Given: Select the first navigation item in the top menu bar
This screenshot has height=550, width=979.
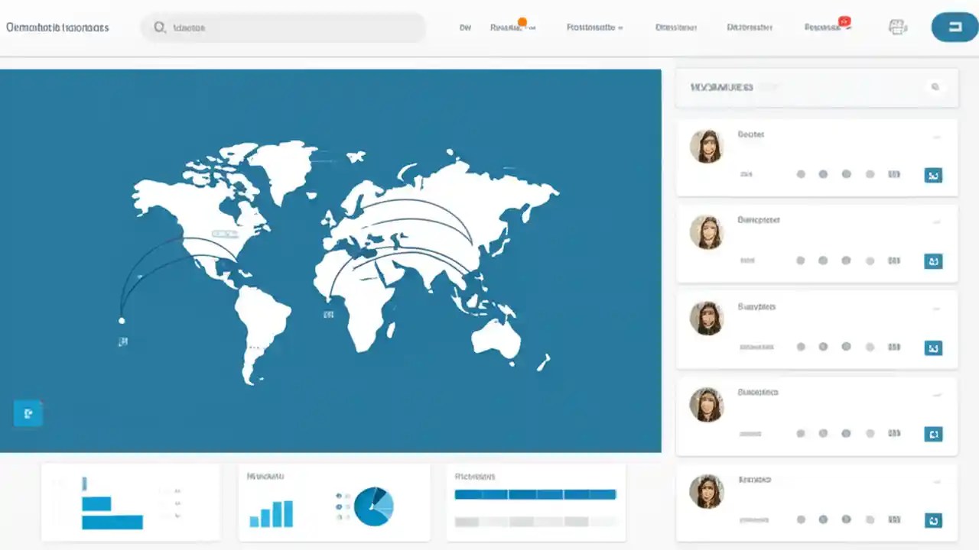Looking at the screenshot, I should [465, 27].
